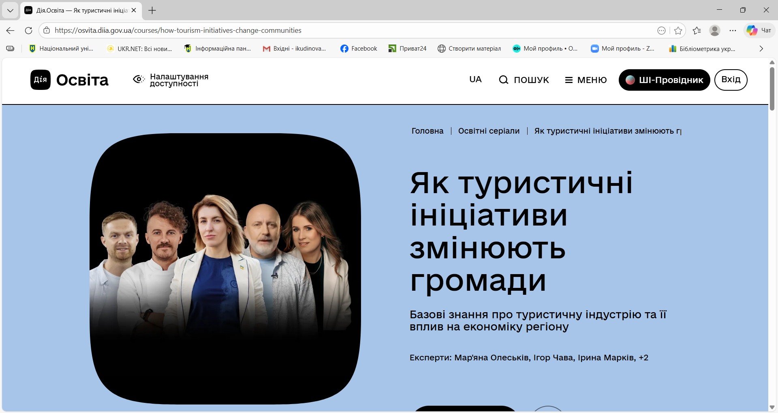The width and height of the screenshot is (778, 413).
Task: Go back to the previous page
Action: (11, 30)
